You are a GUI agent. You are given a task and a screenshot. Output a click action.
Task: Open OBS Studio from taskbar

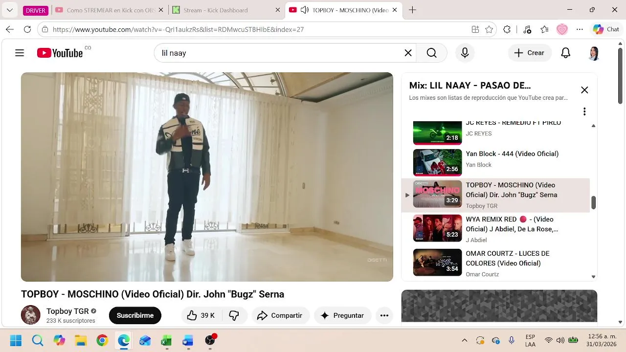pyautogui.click(x=210, y=340)
